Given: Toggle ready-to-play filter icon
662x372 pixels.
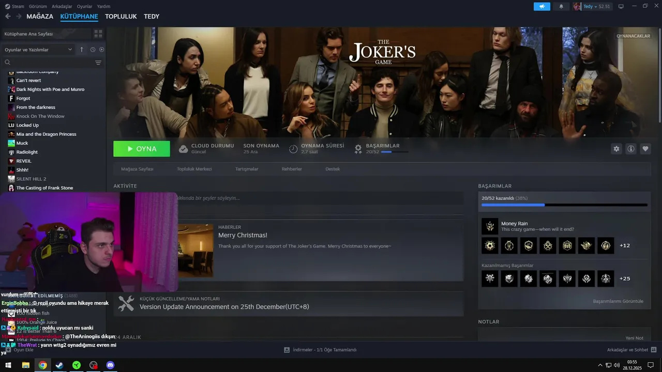Looking at the screenshot, I should coord(101,50).
